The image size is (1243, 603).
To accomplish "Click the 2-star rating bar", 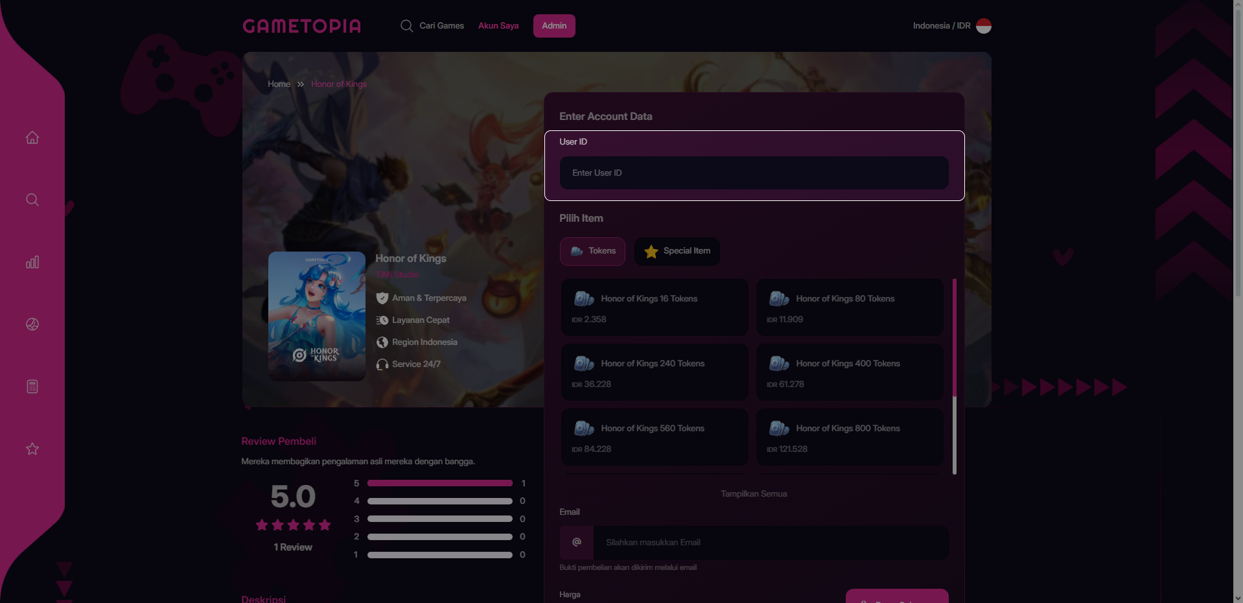I will point(440,537).
